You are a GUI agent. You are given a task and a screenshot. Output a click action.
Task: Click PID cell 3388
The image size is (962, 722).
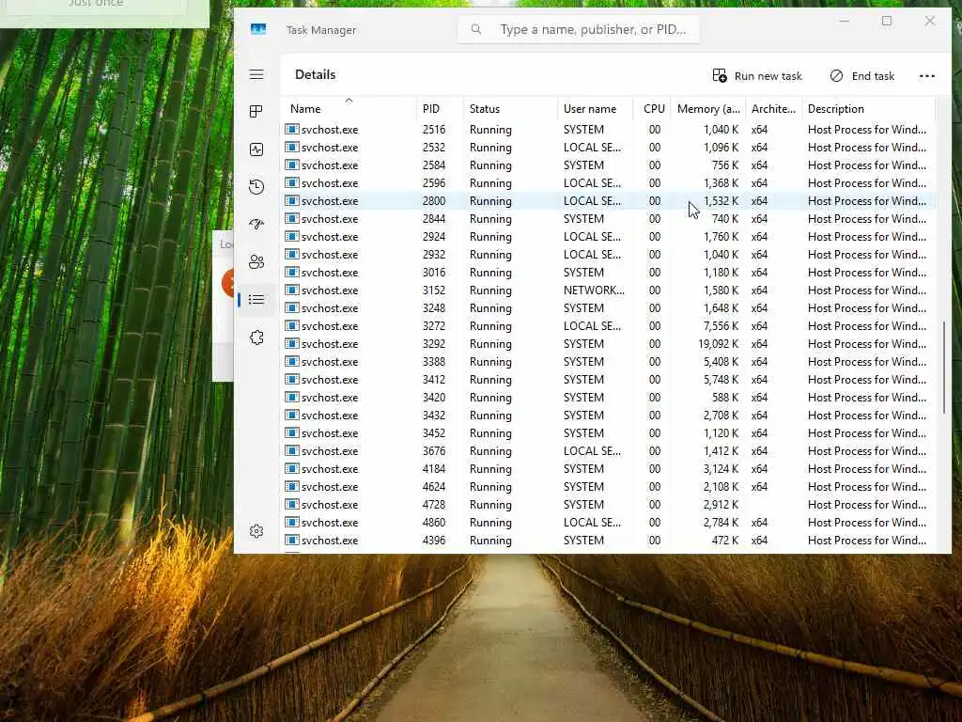pos(434,361)
